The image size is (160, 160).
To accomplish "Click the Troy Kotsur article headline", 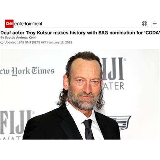I will pos(80,33).
